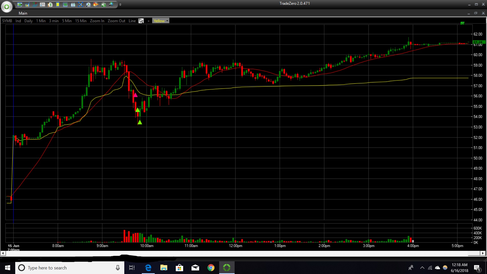This screenshot has height=274, width=487.
Task: Click the flame hot keys icon
Action: pos(96,5)
